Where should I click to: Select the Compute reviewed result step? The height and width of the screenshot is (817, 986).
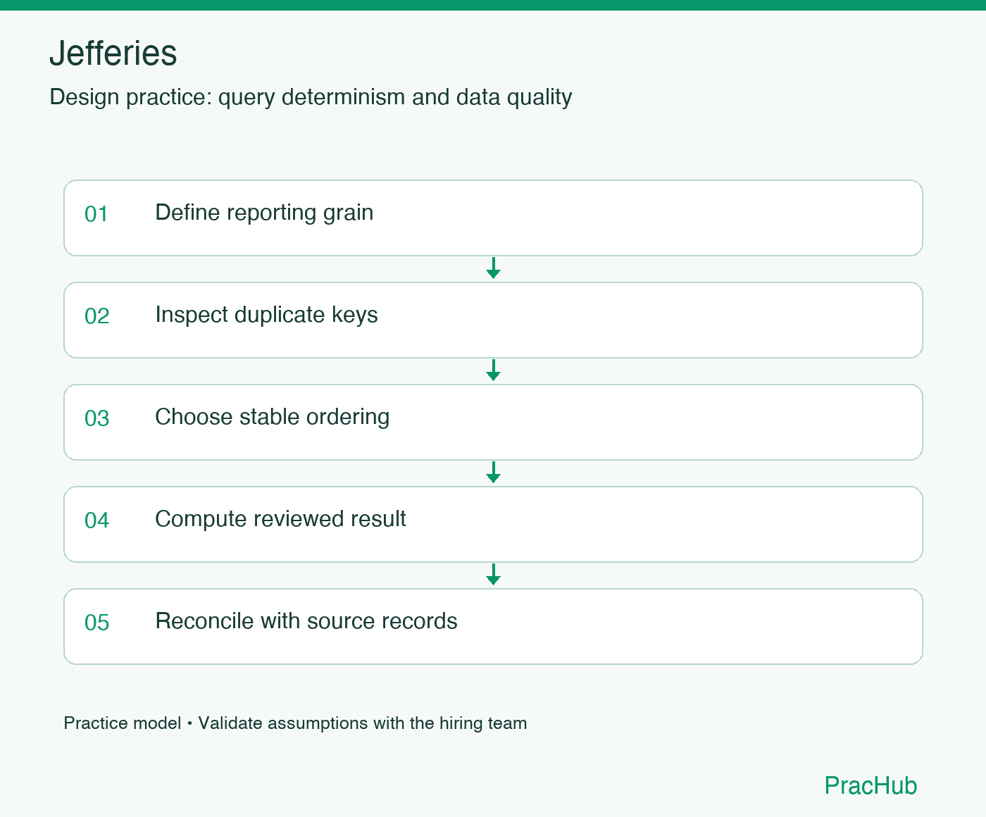click(x=493, y=524)
